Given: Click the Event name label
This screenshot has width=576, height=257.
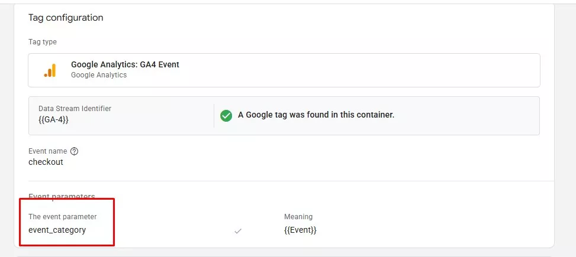Looking at the screenshot, I should click(48, 151).
